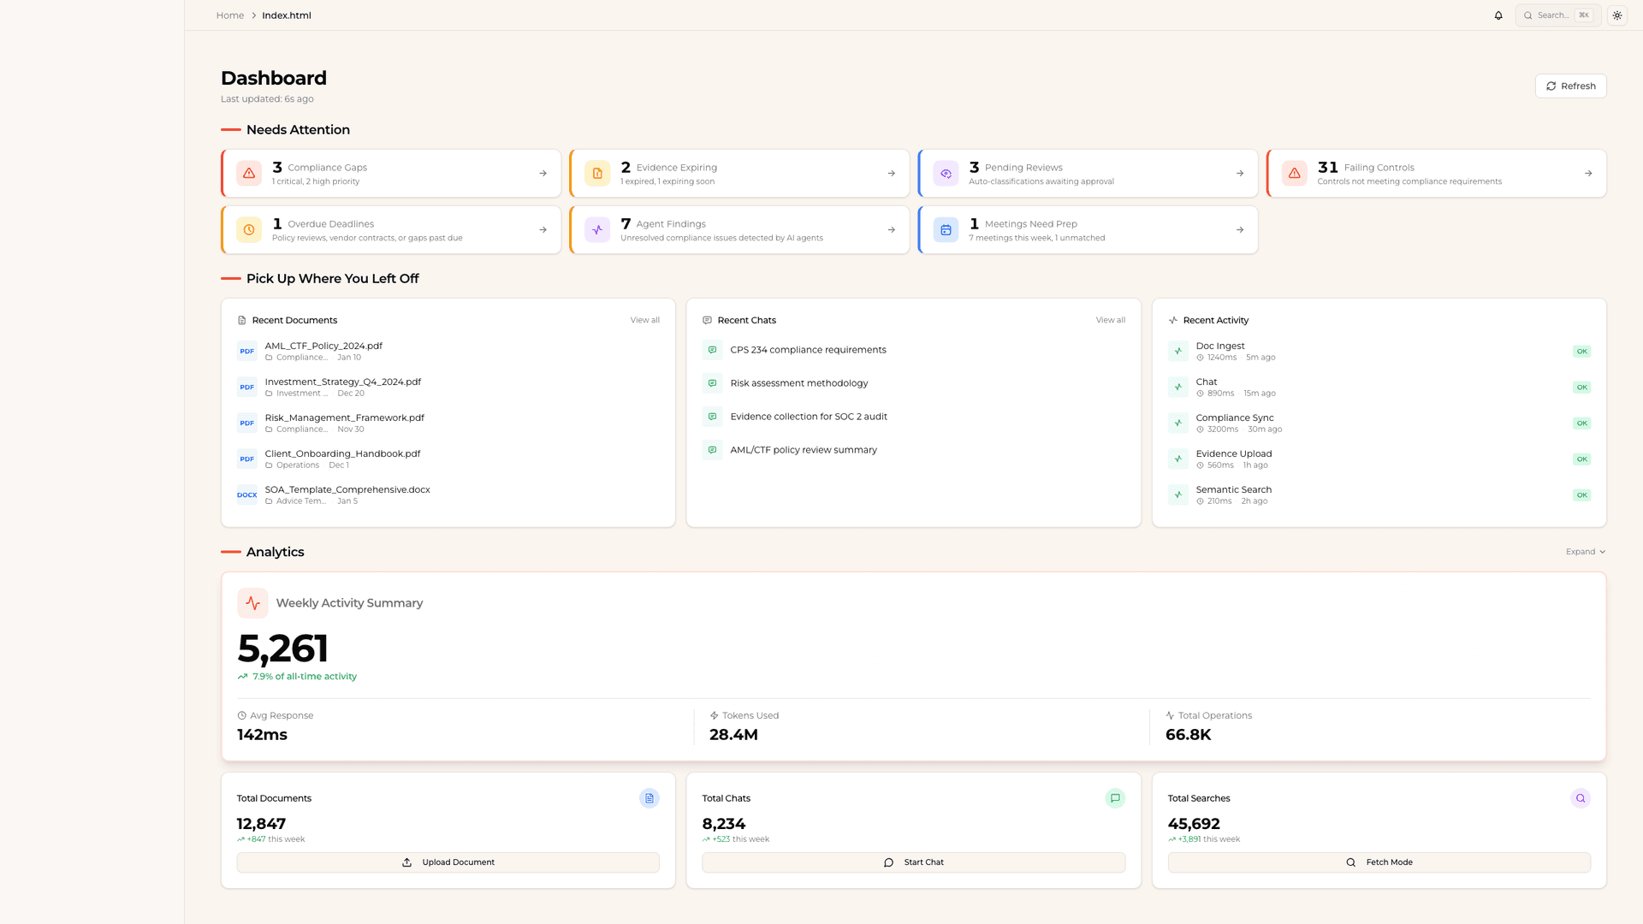Open the Evidence Expiring card arrow
This screenshot has height=924, width=1643.
(x=891, y=174)
